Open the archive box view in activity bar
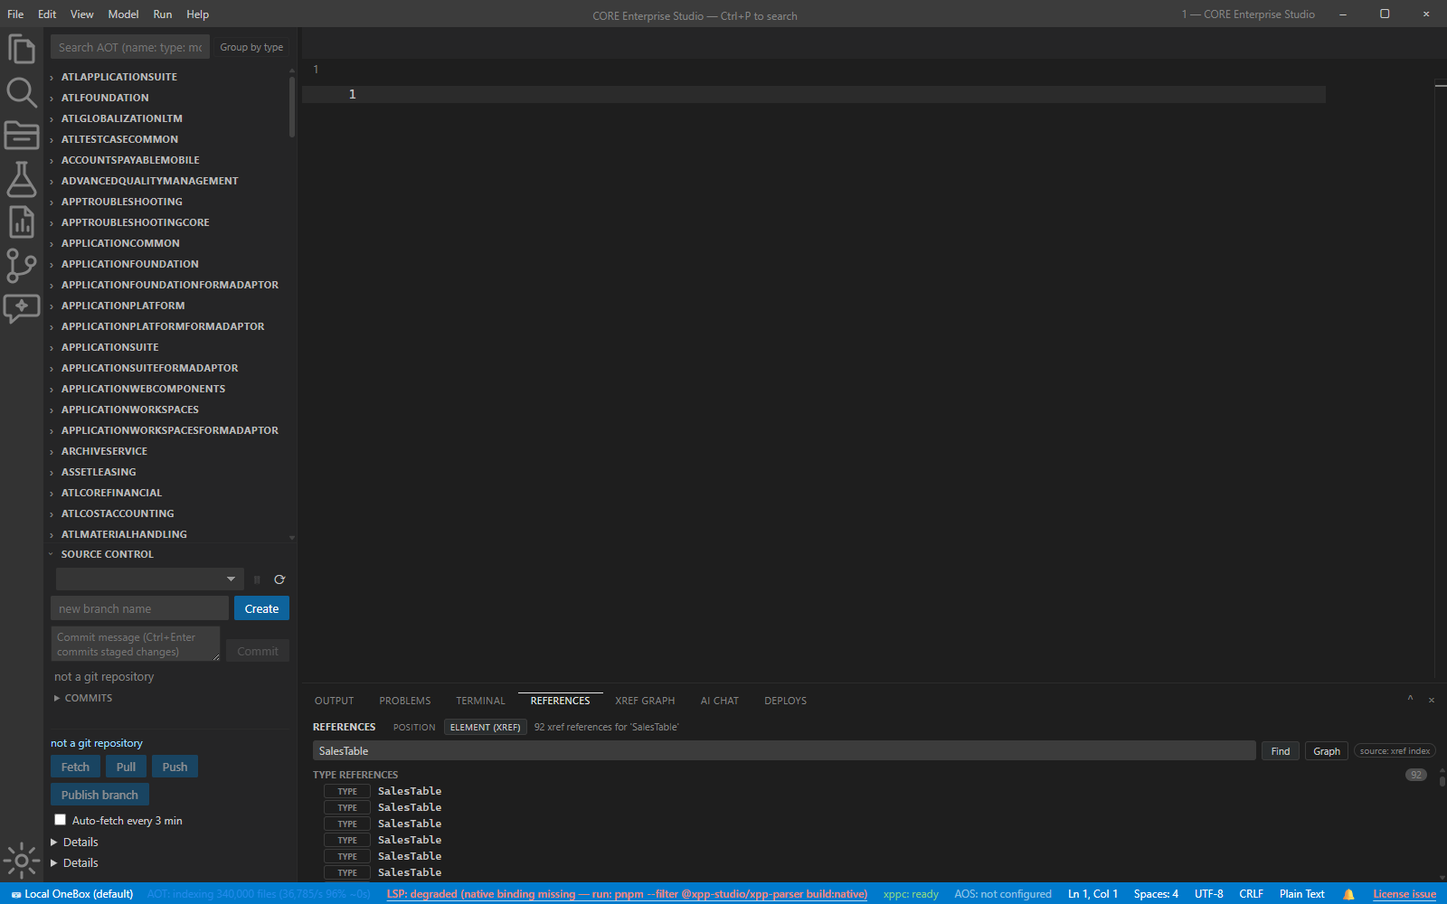This screenshot has width=1447, height=904. [x=22, y=136]
